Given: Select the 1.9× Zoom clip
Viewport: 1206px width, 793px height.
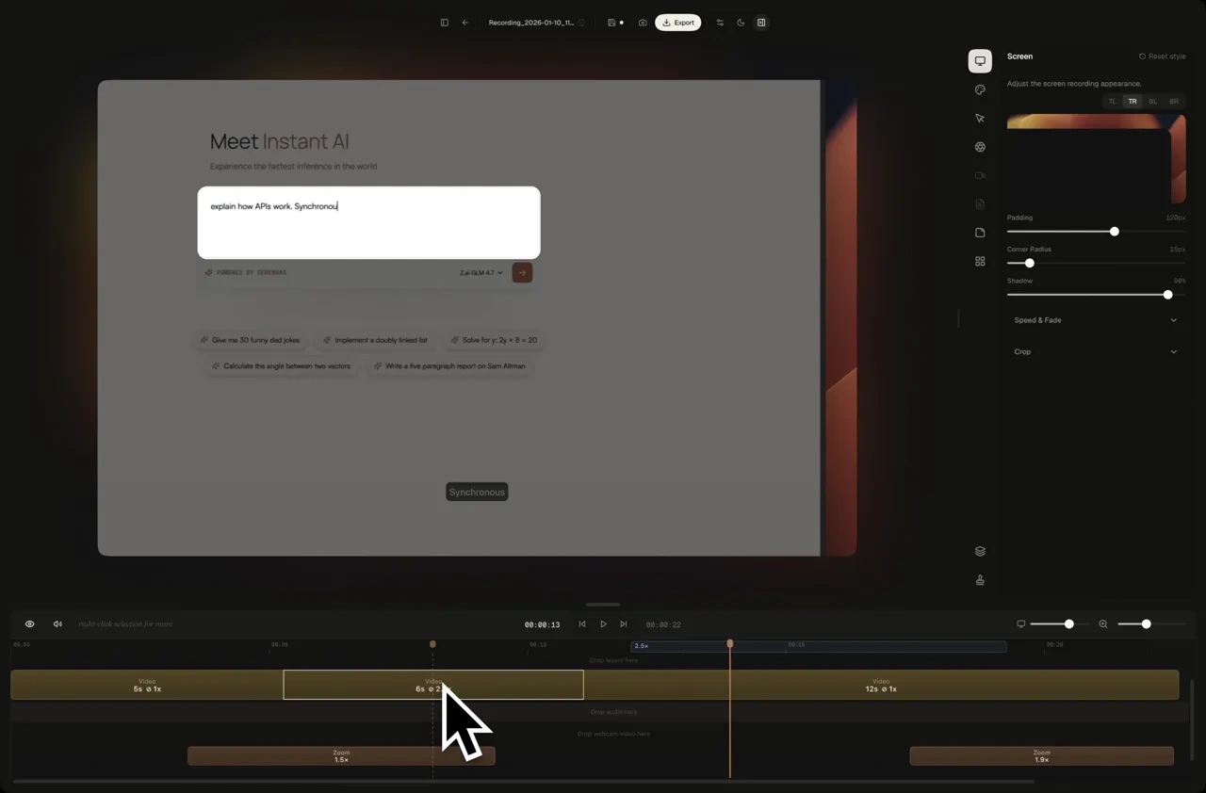Looking at the screenshot, I should pos(1041,755).
